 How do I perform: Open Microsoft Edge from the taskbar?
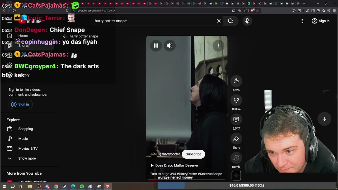pyautogui.click(x=73, y=187)
